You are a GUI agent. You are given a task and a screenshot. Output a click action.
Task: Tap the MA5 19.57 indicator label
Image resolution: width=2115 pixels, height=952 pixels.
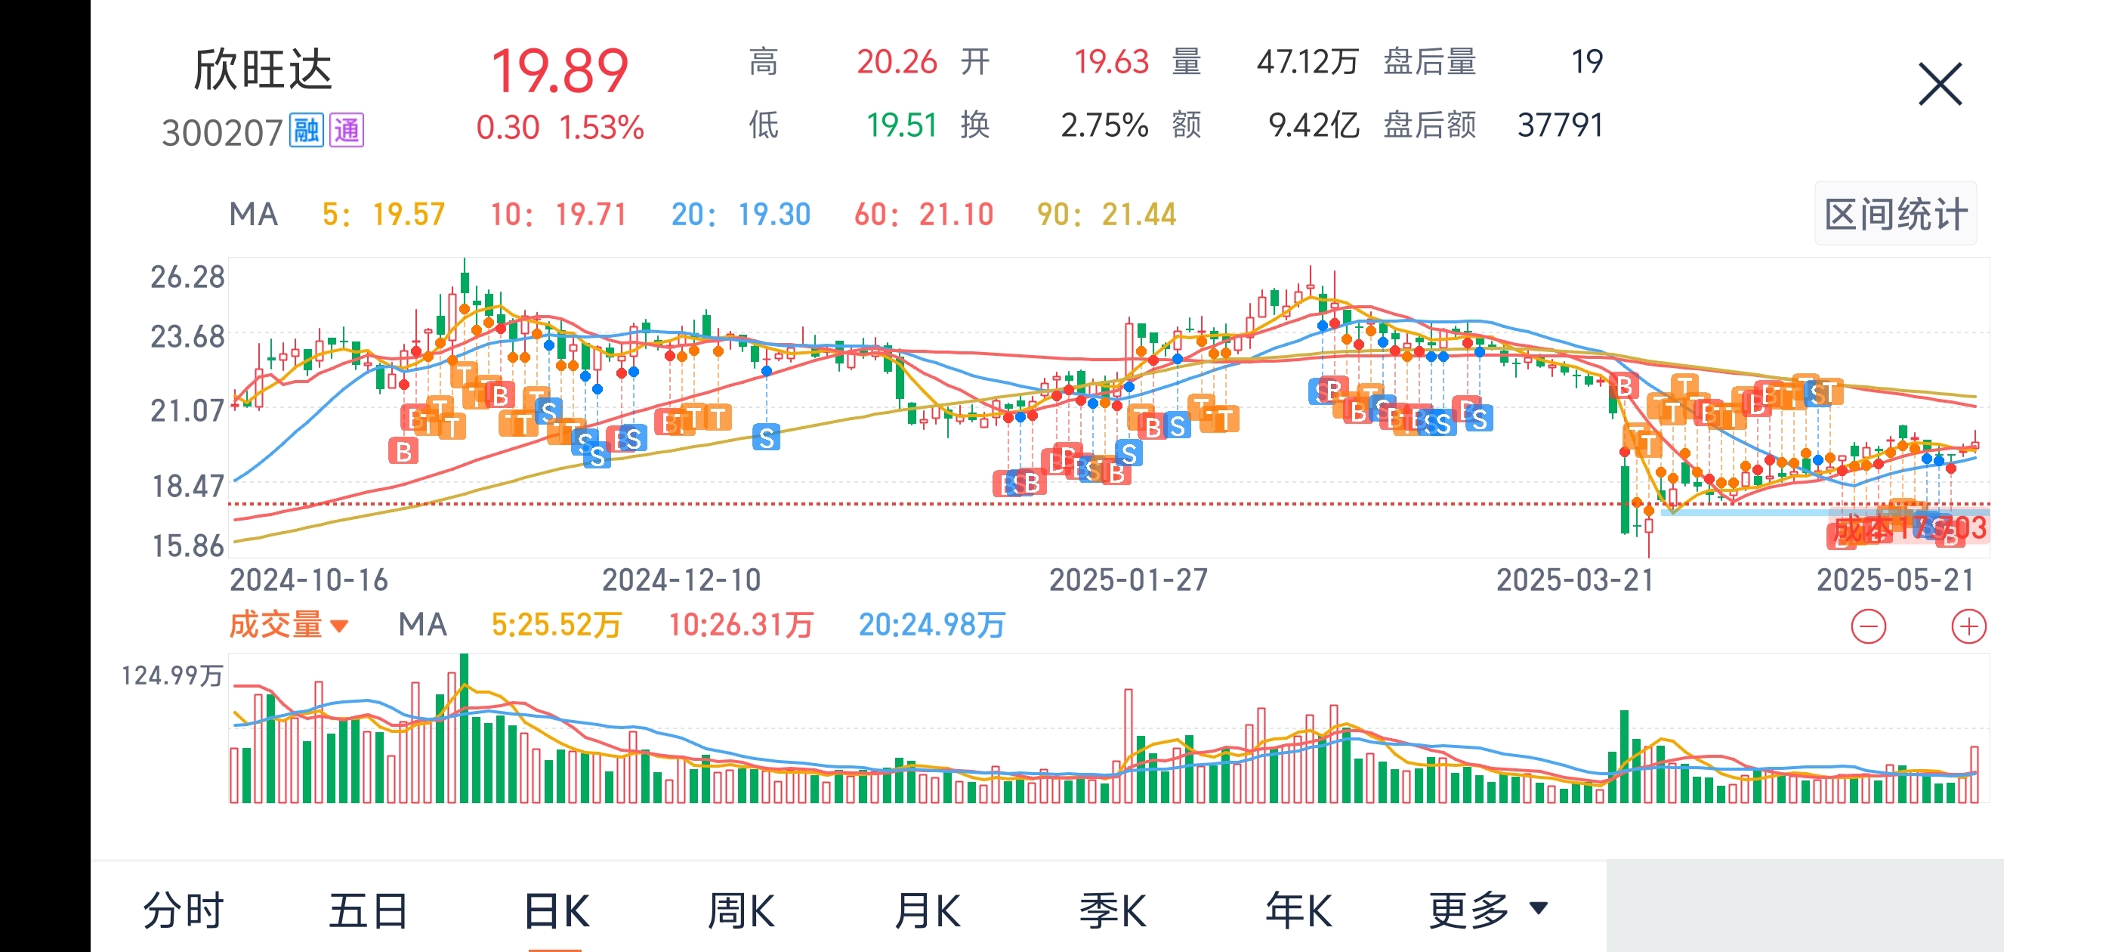[x=384, y=215]
